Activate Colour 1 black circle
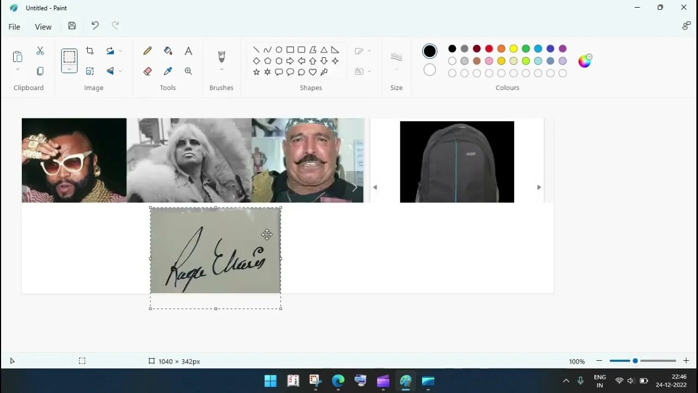698x393 pixels. (430, 51)
